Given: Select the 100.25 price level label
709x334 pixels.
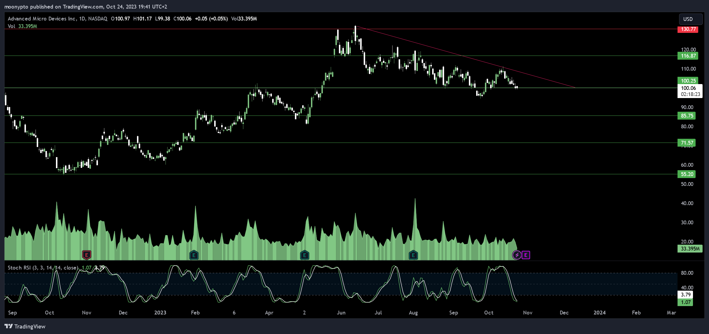Looking at the screenshot, I should [688, 81].
